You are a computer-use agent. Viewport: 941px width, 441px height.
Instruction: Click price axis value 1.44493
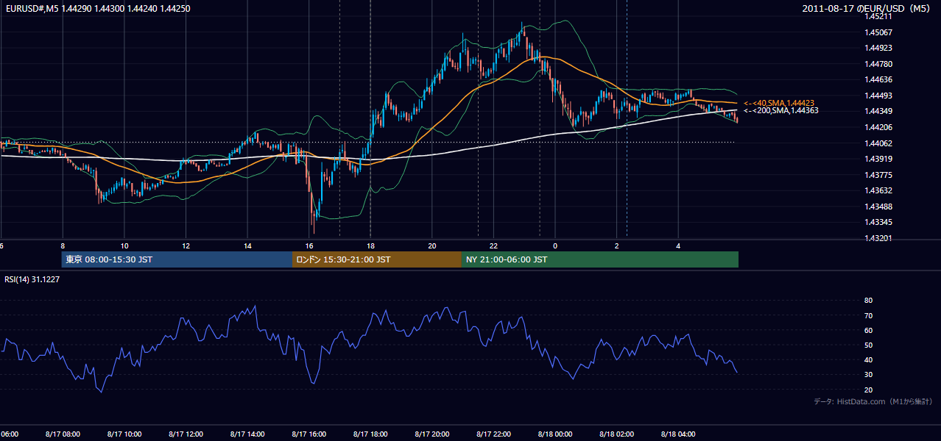880,96
